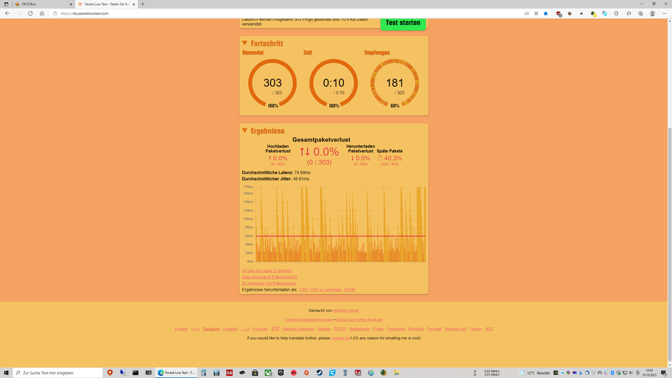Click the green Test starten button
The height and width of the screenshot is (378, 672).
(403, 23)
